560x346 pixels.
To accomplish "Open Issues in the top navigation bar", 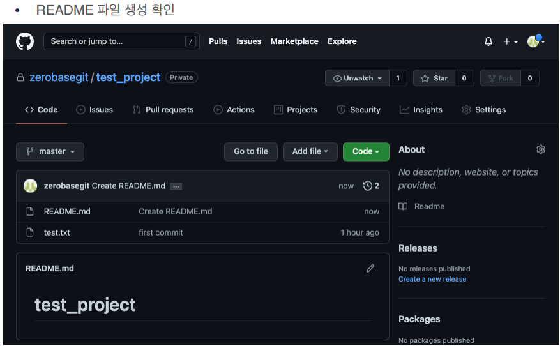I will [x=248, y=41].
